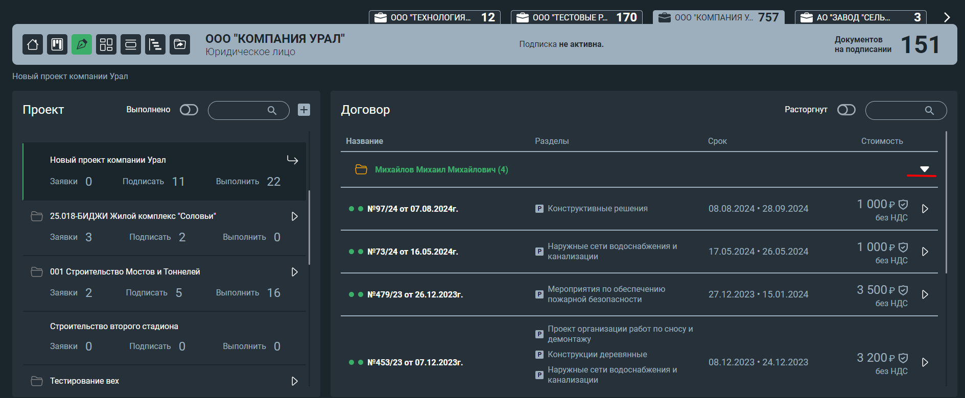Focus the Договор search field
Image resolution: width=965 pixels, height=398 pixels.
point(906,110)
